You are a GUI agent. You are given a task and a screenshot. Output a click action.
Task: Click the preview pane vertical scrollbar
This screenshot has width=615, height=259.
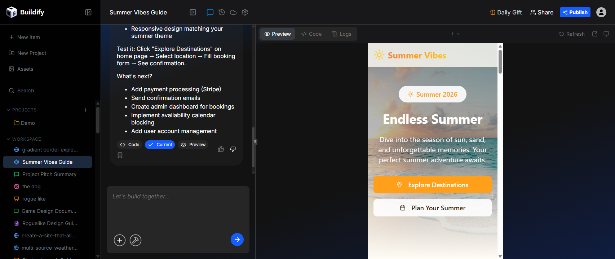tap(500, 61)
